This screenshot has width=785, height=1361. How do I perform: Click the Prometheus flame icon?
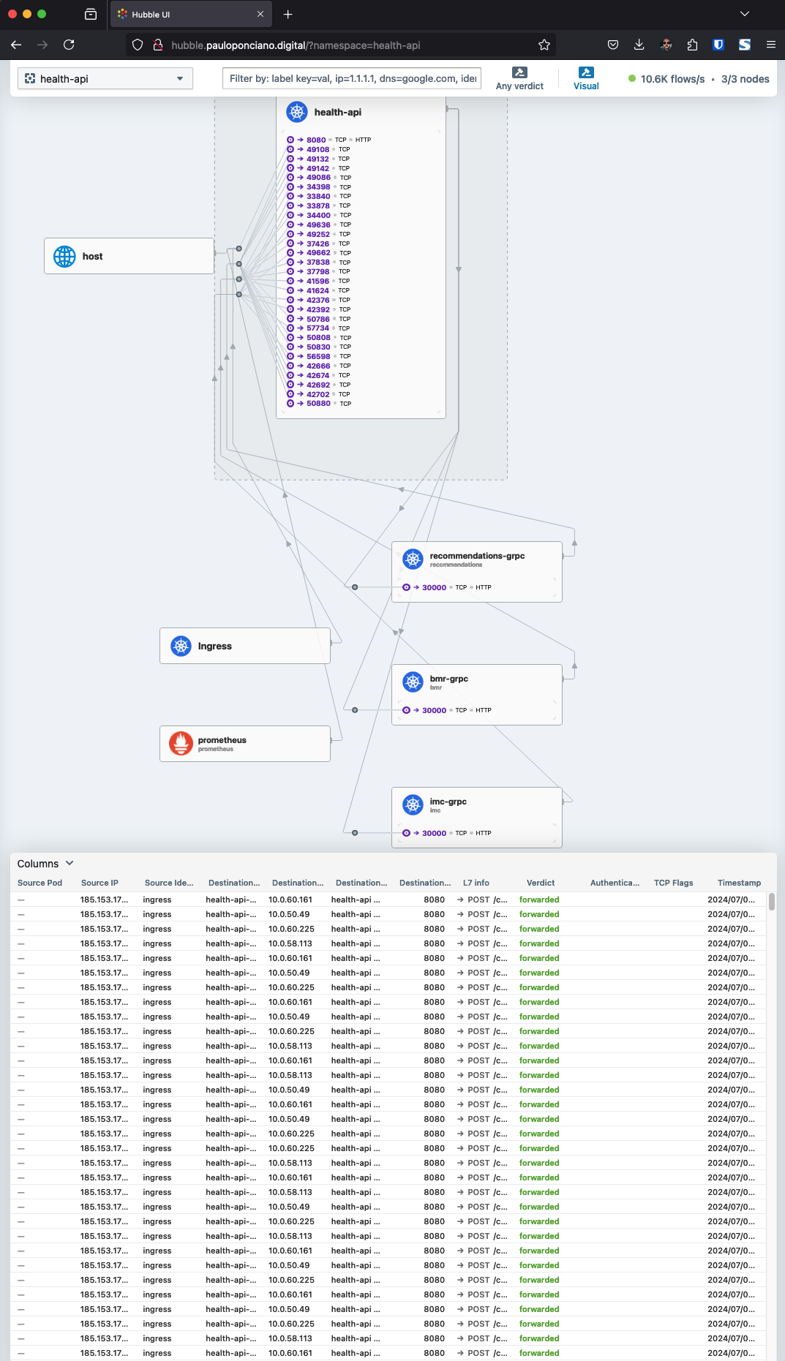pyautogui.click(x=181, y=743)
